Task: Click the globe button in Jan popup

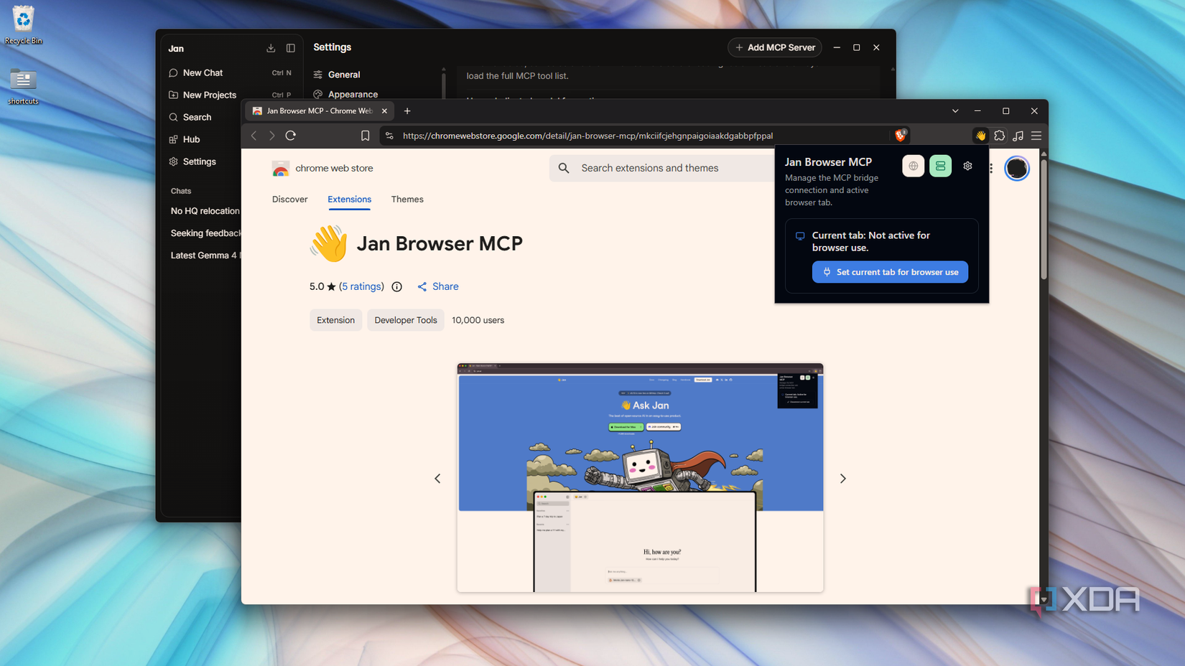Action: click(x=914, y=166)
